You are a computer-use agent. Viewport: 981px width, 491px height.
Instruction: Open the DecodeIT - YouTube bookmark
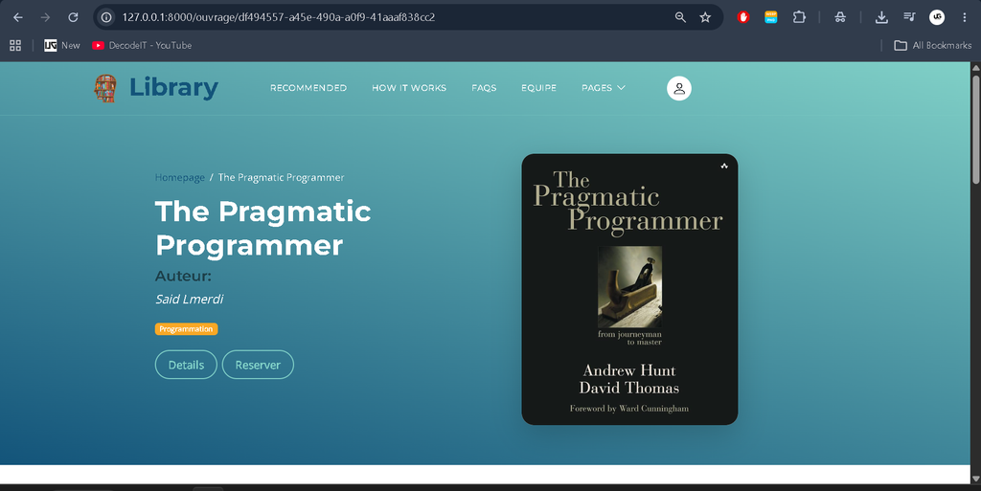142,45
